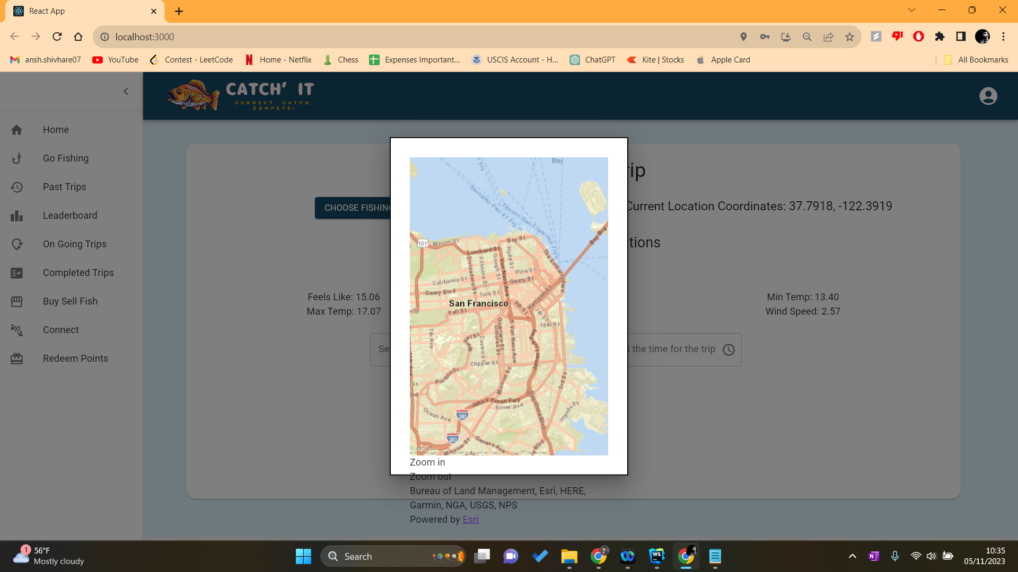This screenshot has height=572, width=1018.
Task: Select the Past Trips history icon
Action: pos(17,187)
